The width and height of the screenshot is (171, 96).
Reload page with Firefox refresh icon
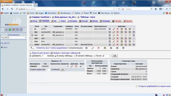(119, 9)
